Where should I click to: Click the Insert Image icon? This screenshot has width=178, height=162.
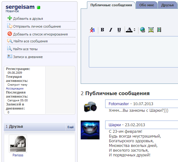151,30
